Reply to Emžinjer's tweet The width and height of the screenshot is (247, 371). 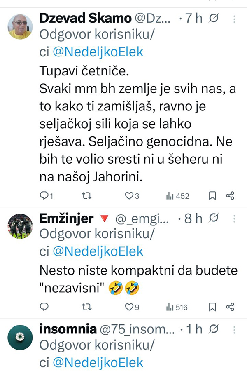(x=44, y=307)
